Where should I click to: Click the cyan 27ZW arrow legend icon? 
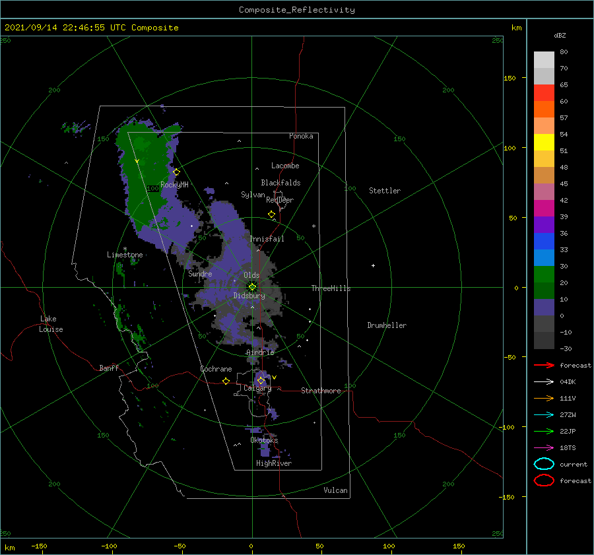544,415
